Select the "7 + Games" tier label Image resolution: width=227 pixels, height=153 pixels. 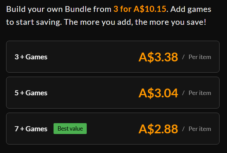click(x=31, y=129)
